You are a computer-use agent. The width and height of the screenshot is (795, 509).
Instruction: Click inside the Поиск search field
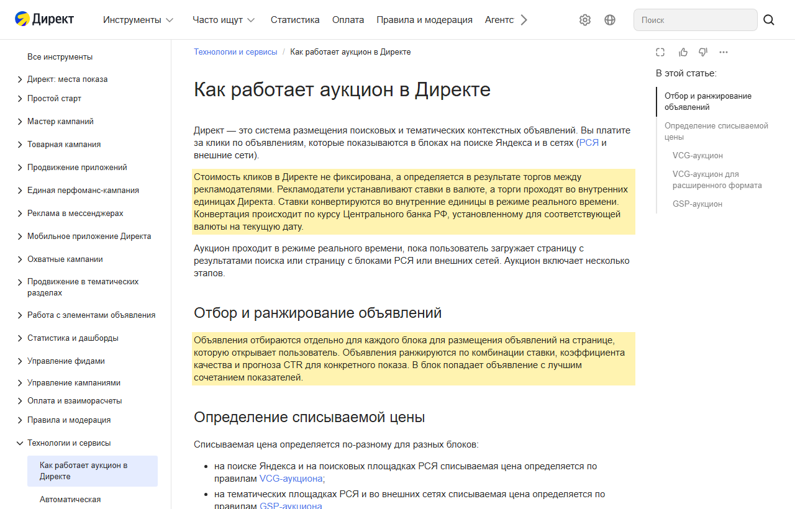(x=696, y=20)
